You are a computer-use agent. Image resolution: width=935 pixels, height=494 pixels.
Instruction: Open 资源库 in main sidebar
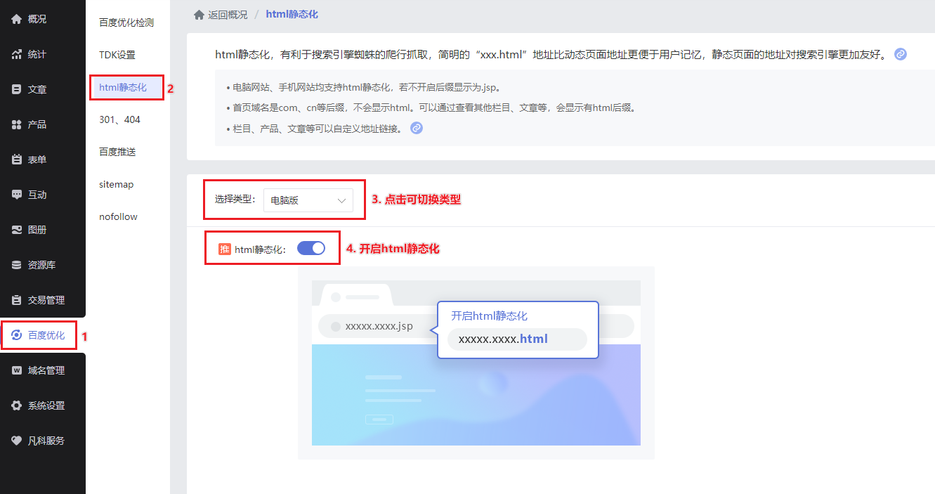point(43,265)
